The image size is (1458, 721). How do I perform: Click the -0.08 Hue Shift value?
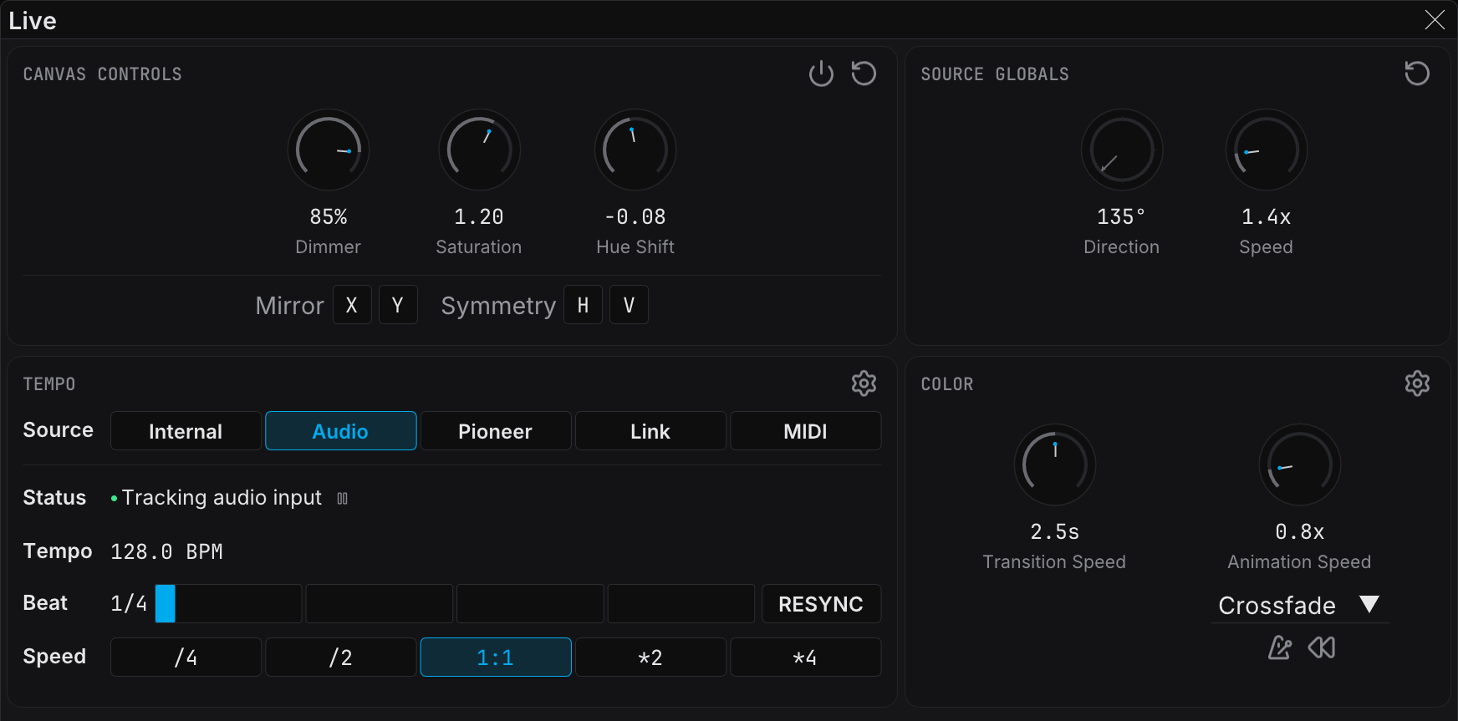635,217
